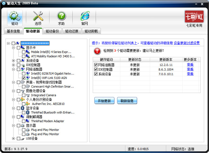209x153 pixels.
Task: Click the 刷新信息 button
Action: 127,101
